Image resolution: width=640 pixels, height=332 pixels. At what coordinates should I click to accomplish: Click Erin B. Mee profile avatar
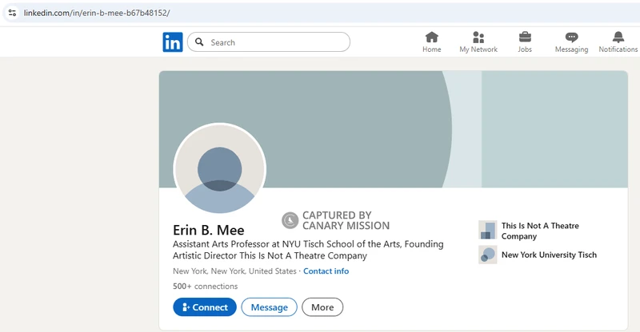pyautogui.click(x=219, y=168)
